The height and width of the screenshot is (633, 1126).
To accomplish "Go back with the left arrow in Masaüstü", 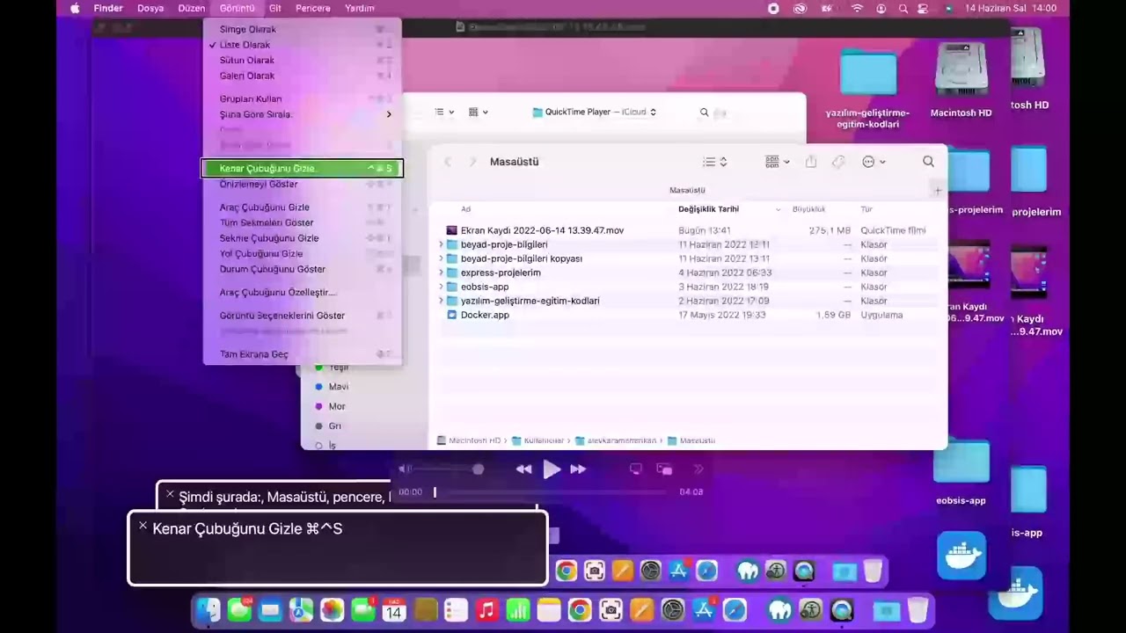I will 448,162.
